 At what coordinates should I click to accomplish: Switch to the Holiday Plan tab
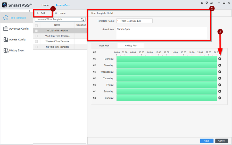131,46
